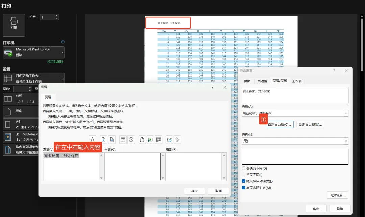Switch to the 页边距 tab
Viewport: 365px width, 217px height.
(x=262, y=81)
